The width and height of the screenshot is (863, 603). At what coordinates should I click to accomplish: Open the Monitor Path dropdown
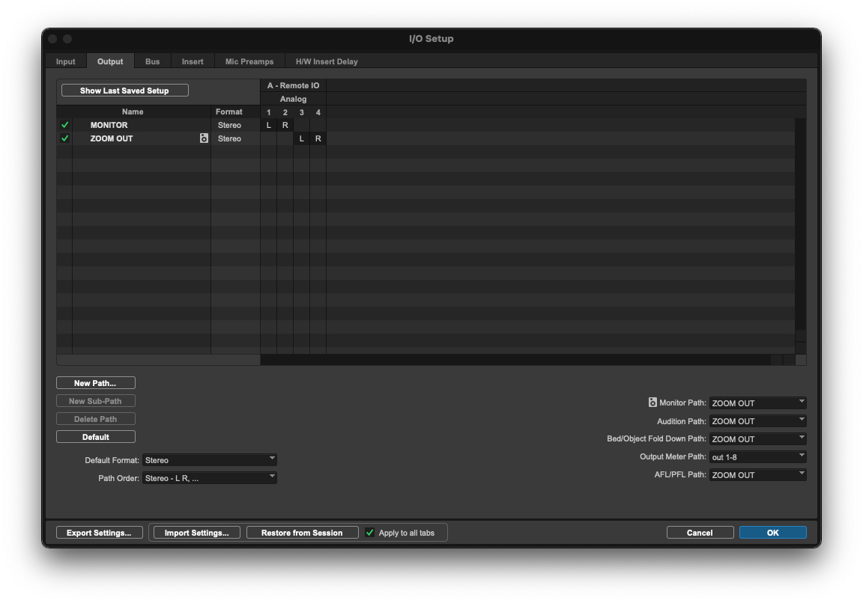(x=757, y=403)
